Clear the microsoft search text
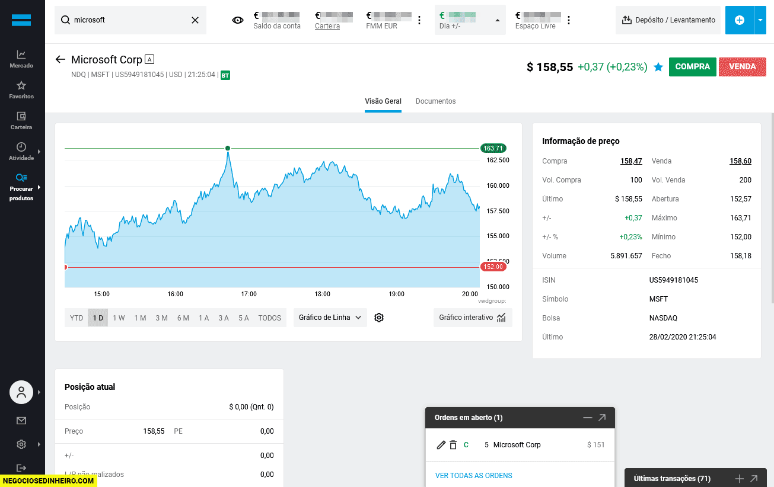774x487 pixels. pos(195,20)
